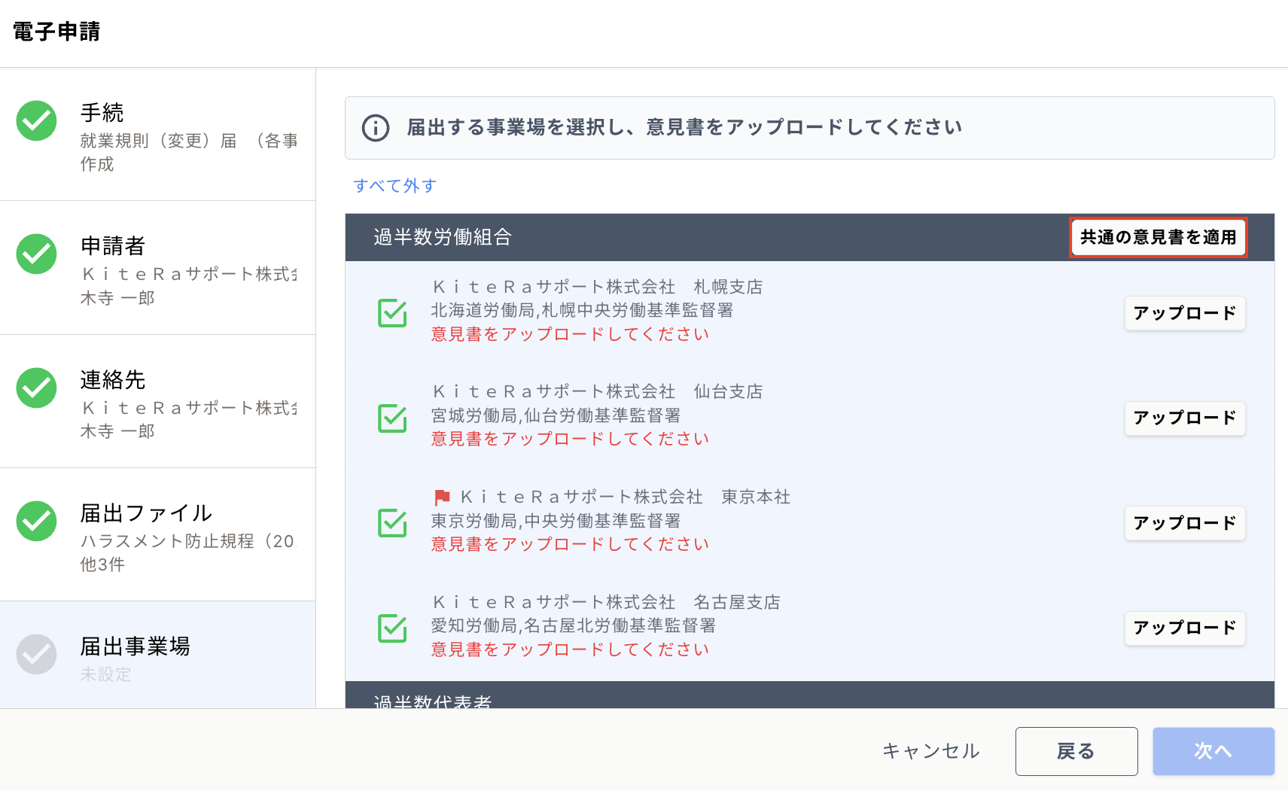The width and height of the screenshot is (1288, 791).
Task: Click 宮城労働局,仙台労働基準監督署 text
Action: [x=556, y=415]
